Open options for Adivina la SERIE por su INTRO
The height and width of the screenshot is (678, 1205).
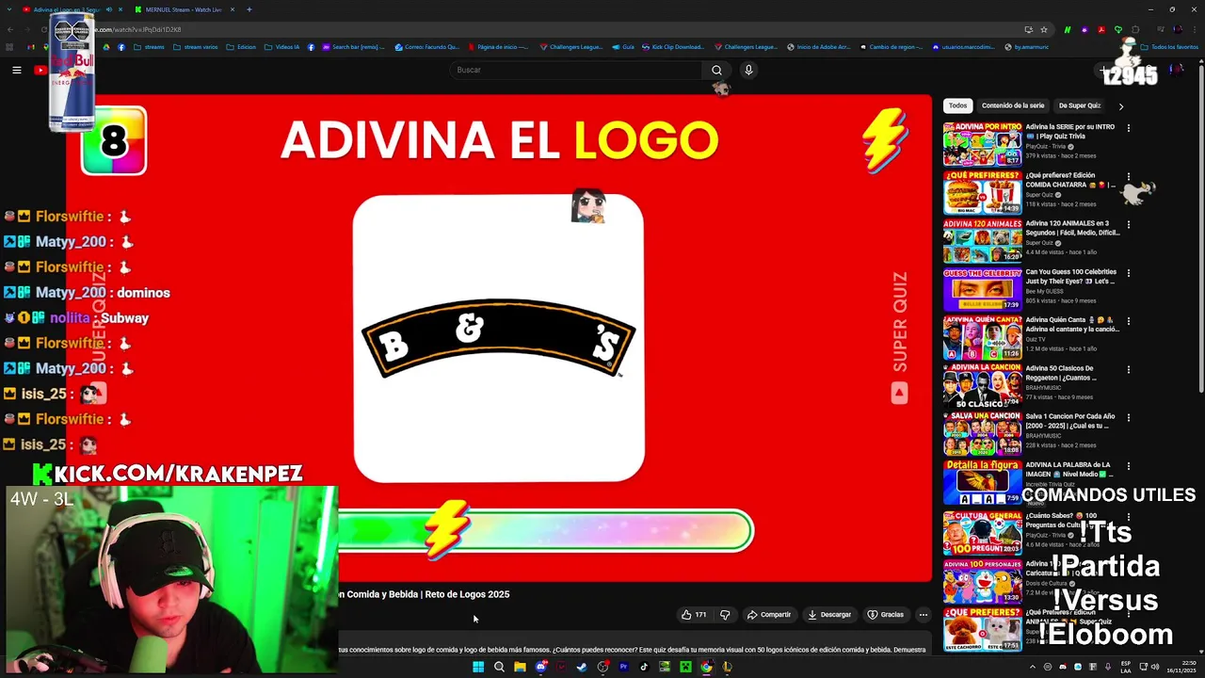coord(1129,128)
